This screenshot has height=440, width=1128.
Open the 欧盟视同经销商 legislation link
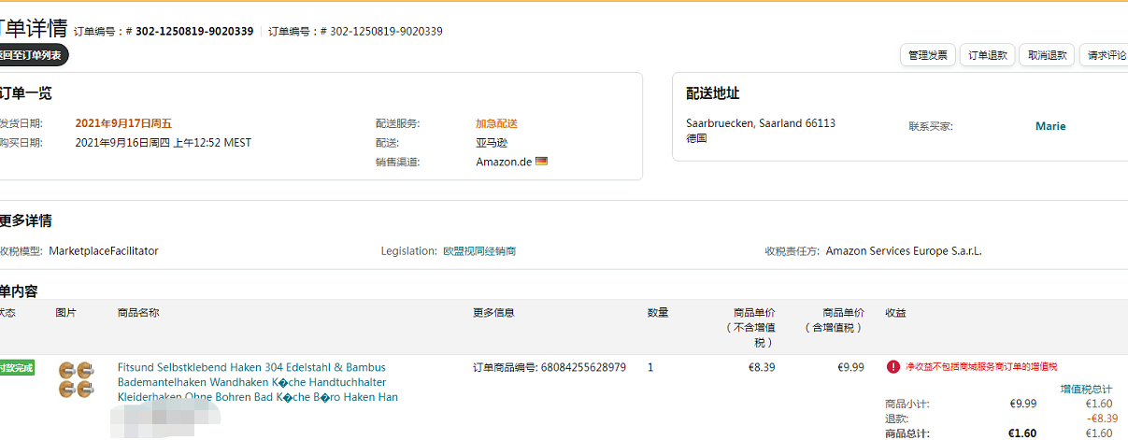click(478, 251)
